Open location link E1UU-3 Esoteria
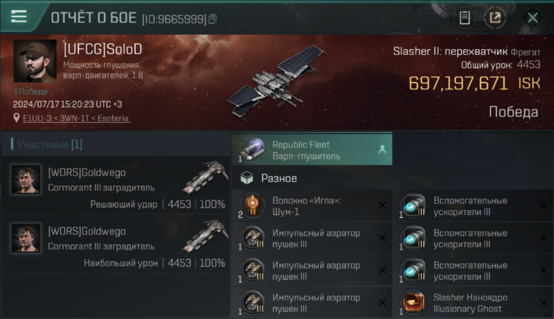Screen dimensions: 554x319 pos(76,118)
